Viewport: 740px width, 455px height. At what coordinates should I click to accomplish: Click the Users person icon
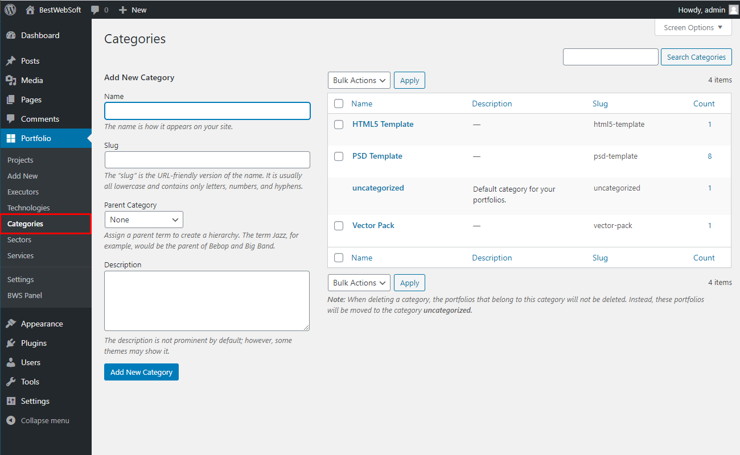(x=11, y=362)
